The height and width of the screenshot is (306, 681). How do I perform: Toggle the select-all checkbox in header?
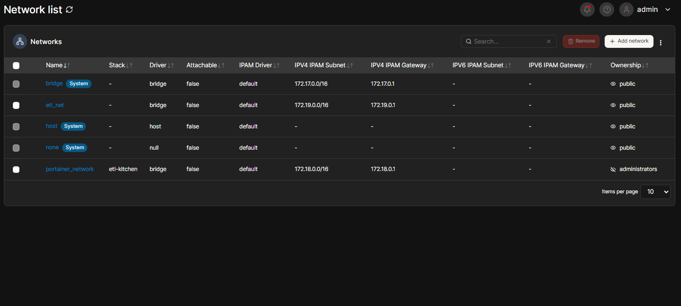coord(16,65)
